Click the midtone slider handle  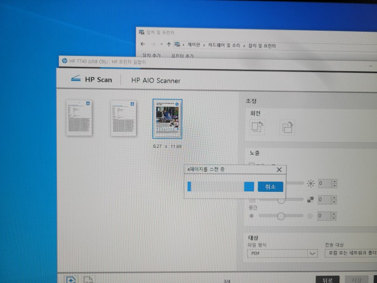pyautogui.click(x=280, y=216)
